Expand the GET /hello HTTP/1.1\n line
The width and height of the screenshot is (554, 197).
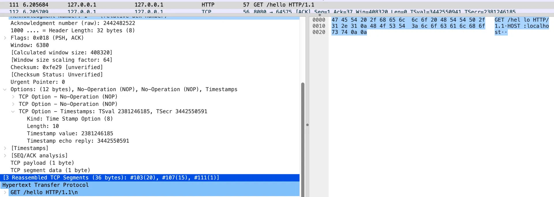click(x=5, y=192)
